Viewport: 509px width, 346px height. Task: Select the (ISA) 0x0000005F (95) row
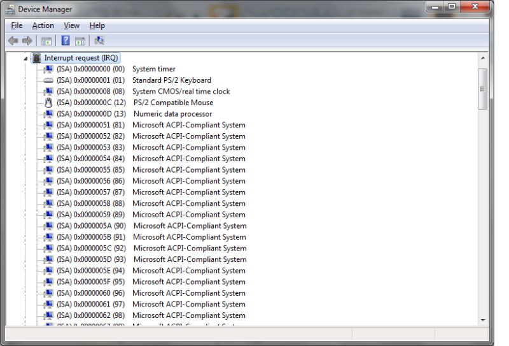[x=151, y=282]
